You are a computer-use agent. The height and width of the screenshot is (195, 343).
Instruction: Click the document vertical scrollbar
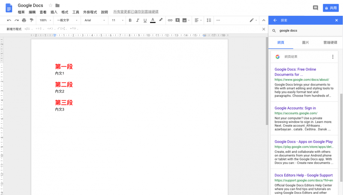pos(267,81)
